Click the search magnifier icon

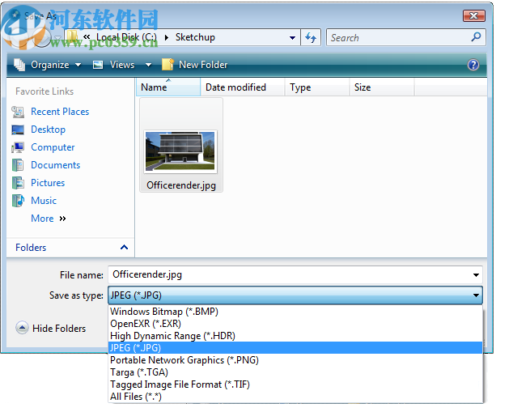pyautogui.click(x=476, y=37)
